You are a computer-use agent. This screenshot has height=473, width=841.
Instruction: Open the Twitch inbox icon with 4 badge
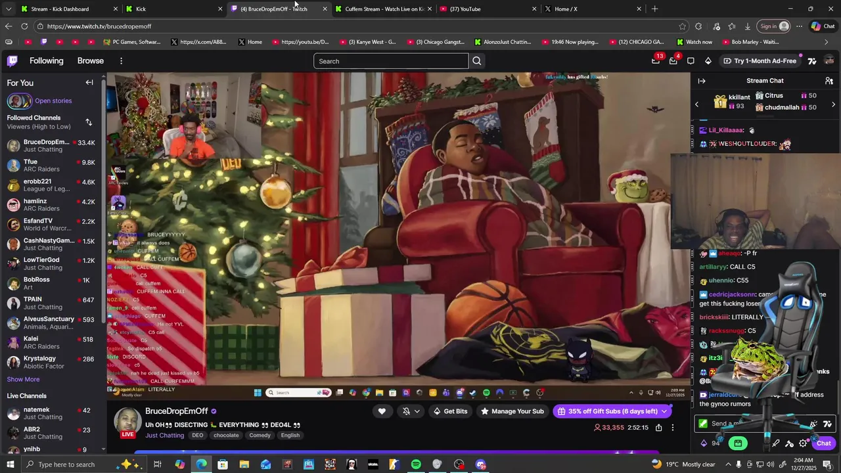pyautogui.click(x=673, y=61)
